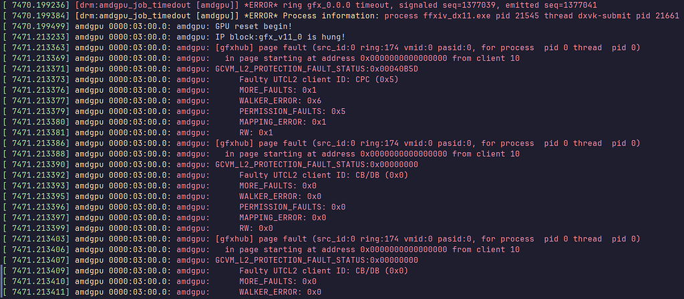This screenshot has height=299, width=684.
Task: Click the 'RW: 0x0' entry
Action: pyautogui.click(x=256, y=228)
